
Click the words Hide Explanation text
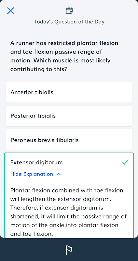coord(32,174)
